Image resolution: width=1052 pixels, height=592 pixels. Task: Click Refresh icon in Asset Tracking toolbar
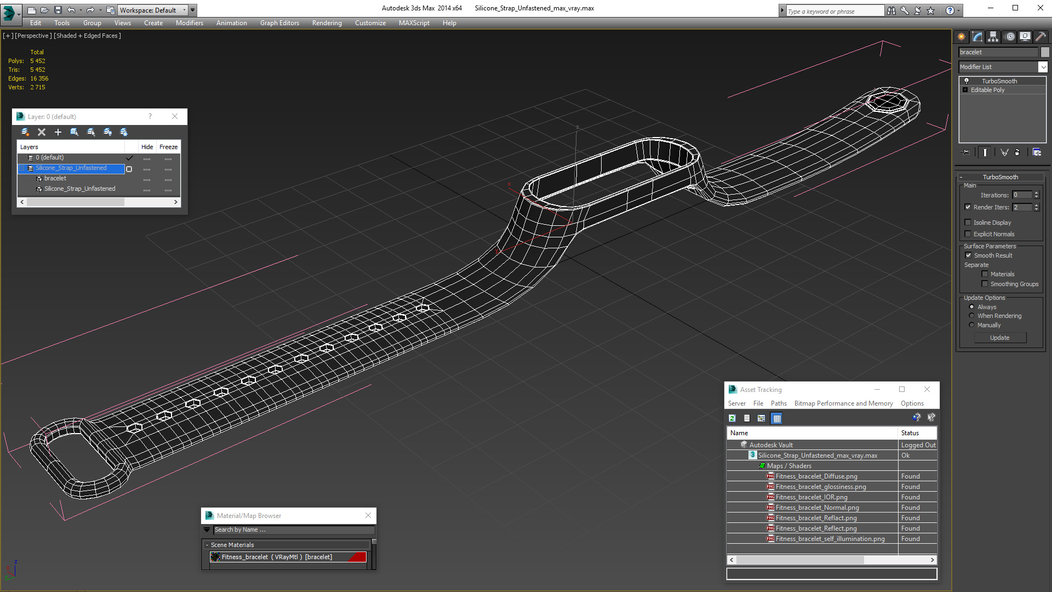point(732,418)
